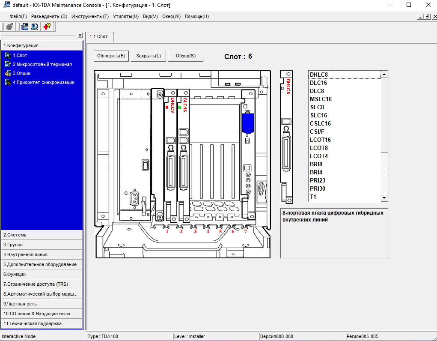Select DLC16 in the card list
437x341 pixels.
coord(345,83)
